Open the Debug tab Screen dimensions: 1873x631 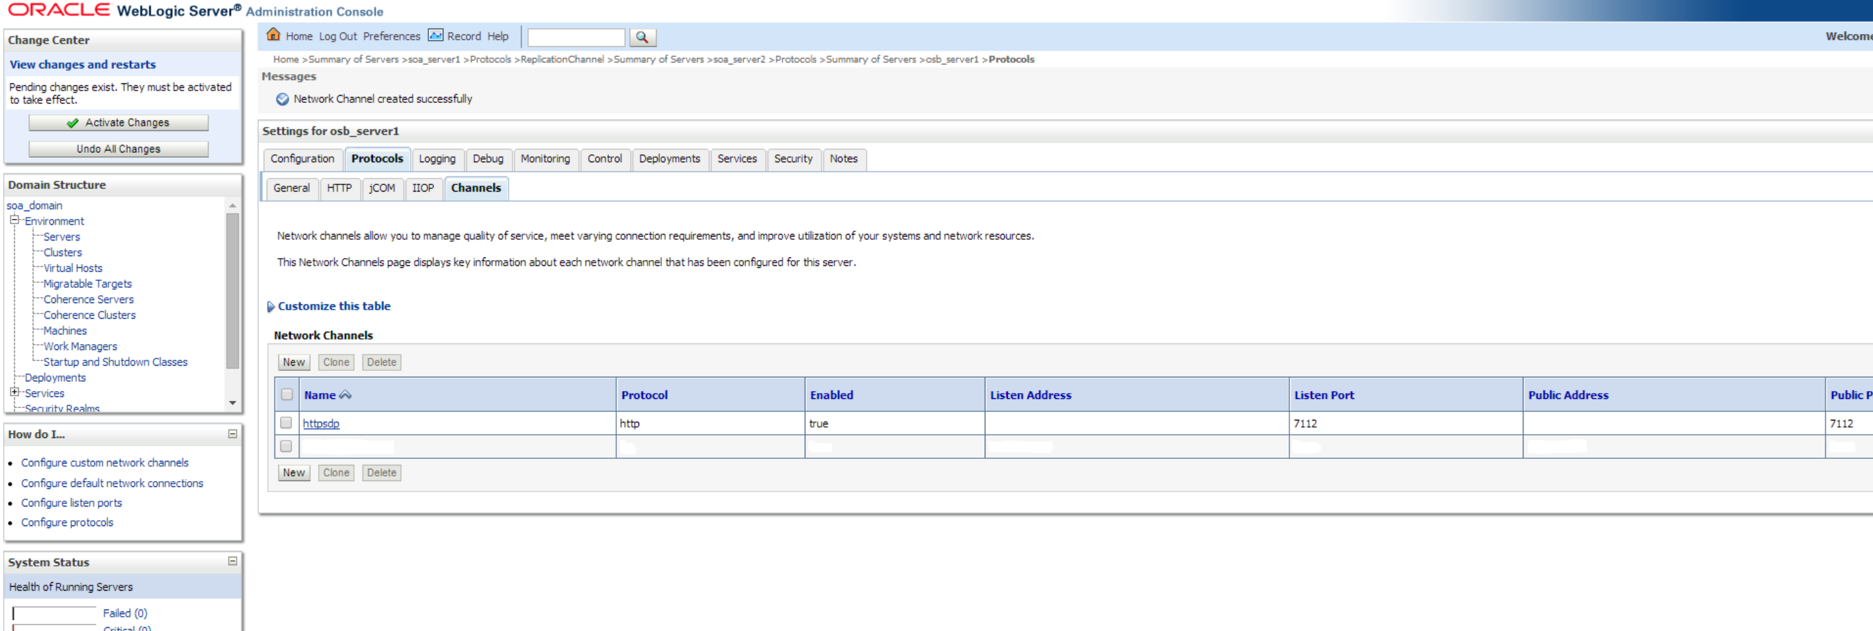[x=488, y=159]
